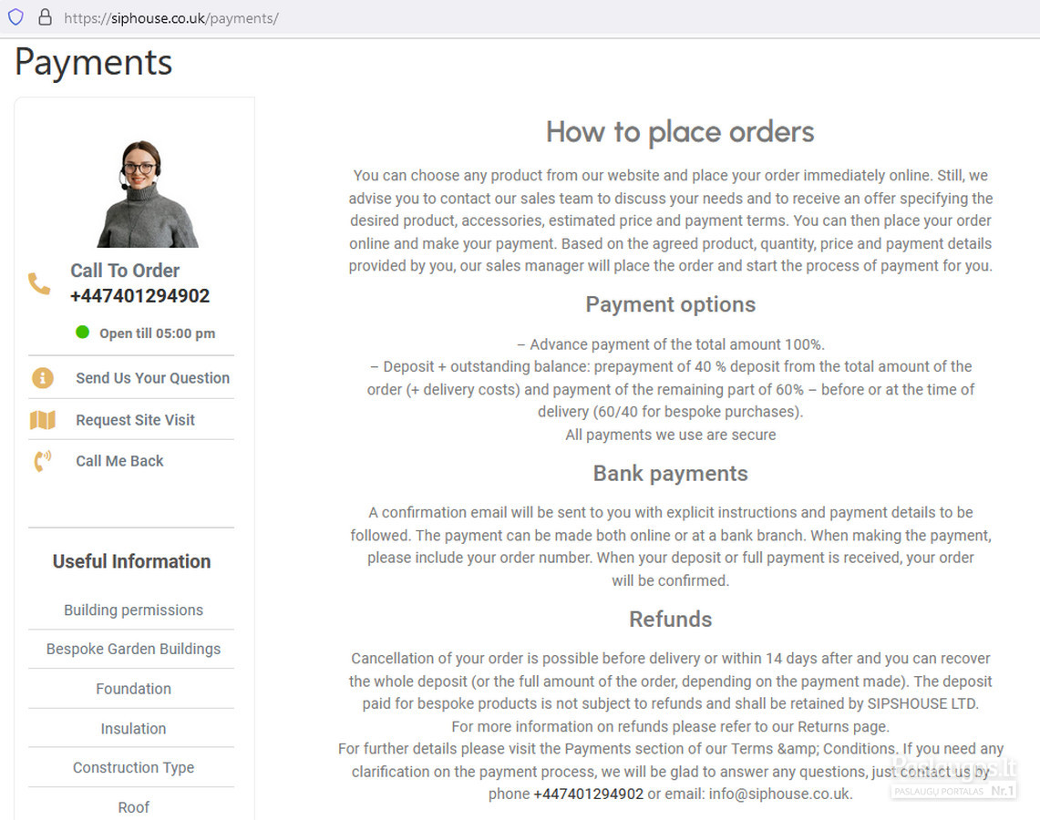
Task: Open Bespoke Garden Buildings page
Action: pyautogui.click(x=133, y=649)
